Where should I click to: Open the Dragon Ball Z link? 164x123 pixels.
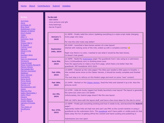[26, 43]
